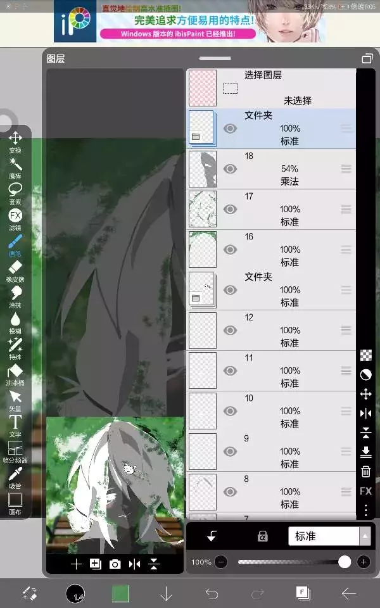Delete layer with trash icon
This screenshot has width=380, height=608.
[x=365, y=471]
